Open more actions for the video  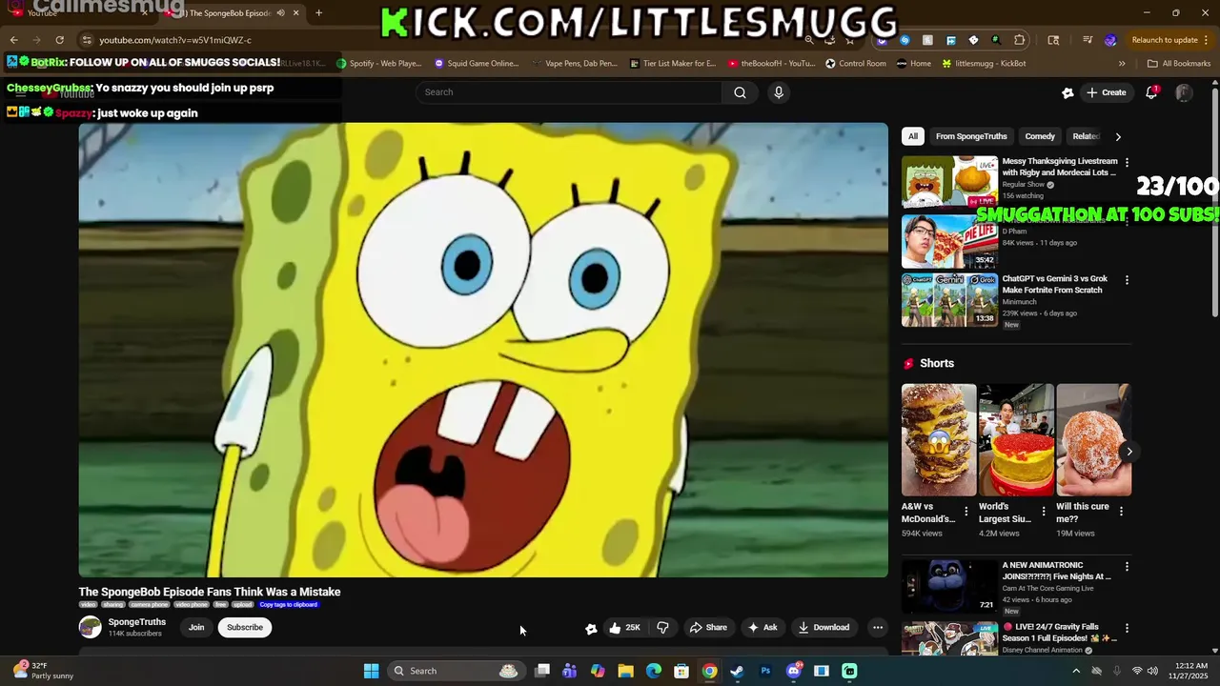point(878,627)
